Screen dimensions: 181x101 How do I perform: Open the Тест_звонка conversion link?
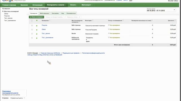pos(46,33)
